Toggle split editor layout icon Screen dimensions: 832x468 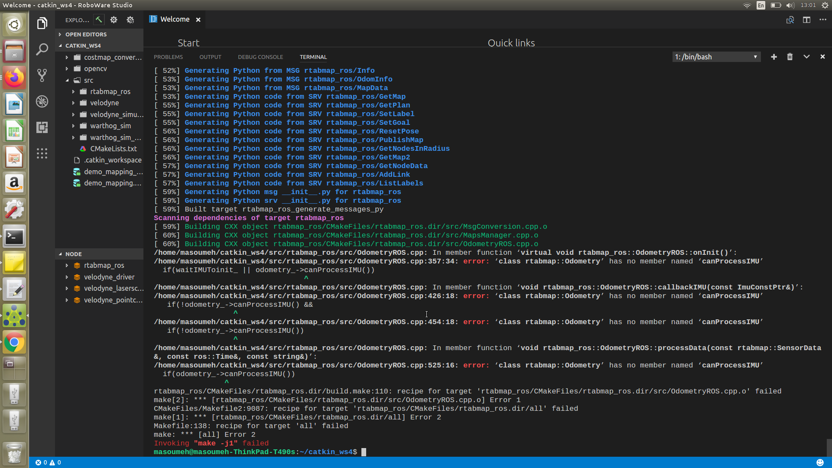(806, 20)
